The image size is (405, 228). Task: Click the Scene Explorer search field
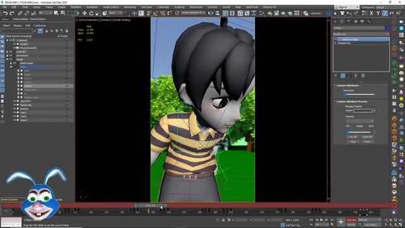tap(16, 31)
